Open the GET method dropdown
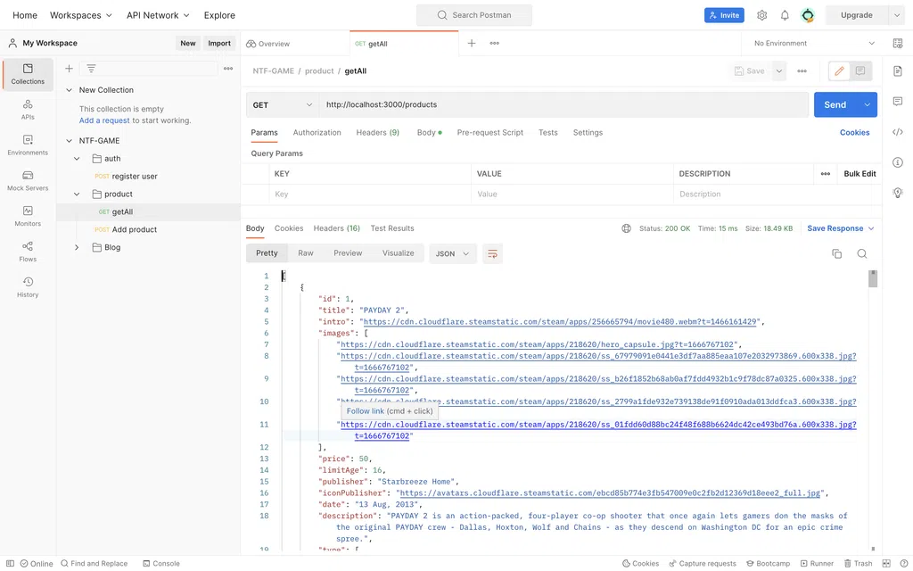 click(x=283, y=105)
